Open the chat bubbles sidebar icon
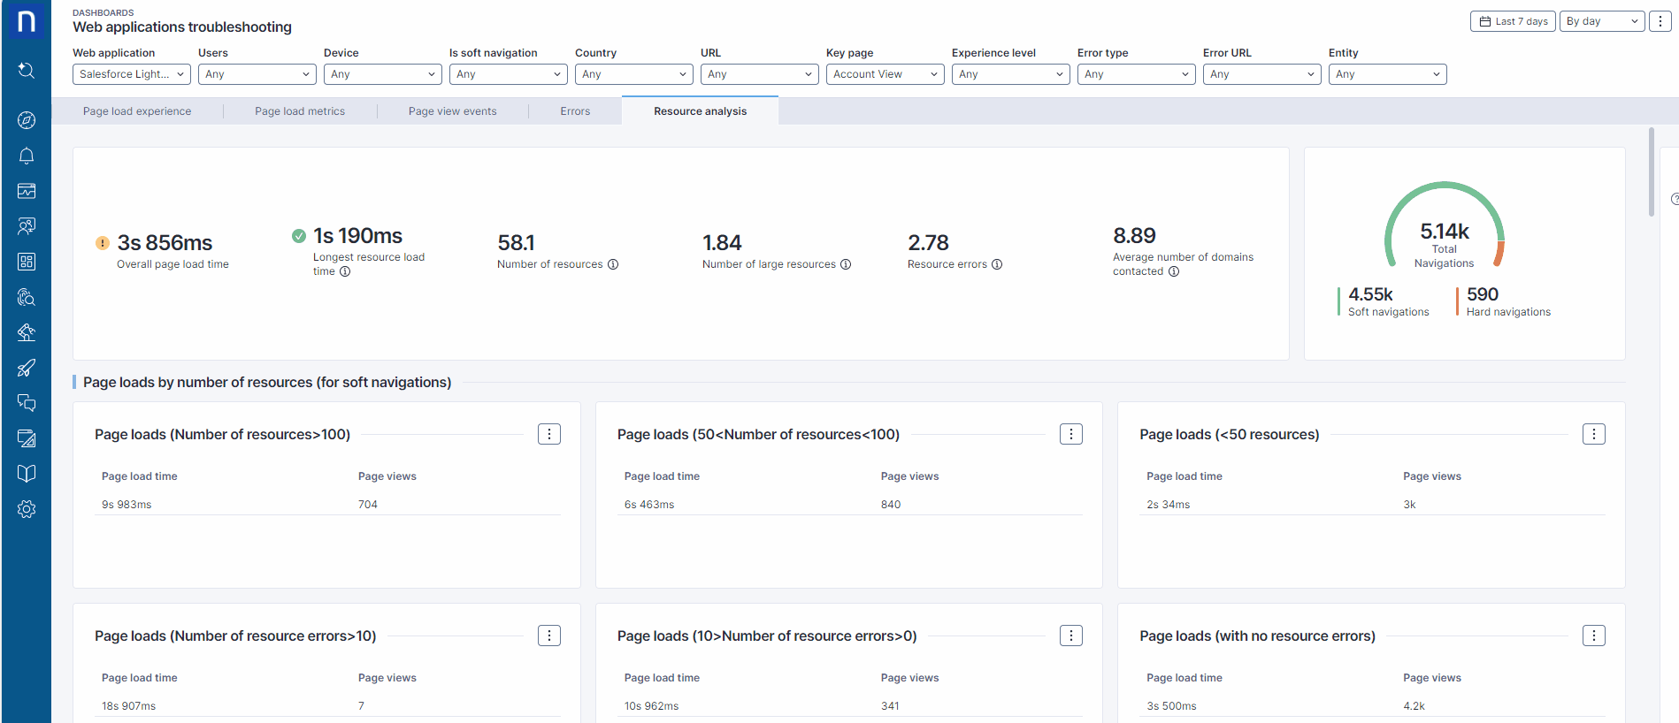The image size is (1679, 723). (x=27, y=403)
